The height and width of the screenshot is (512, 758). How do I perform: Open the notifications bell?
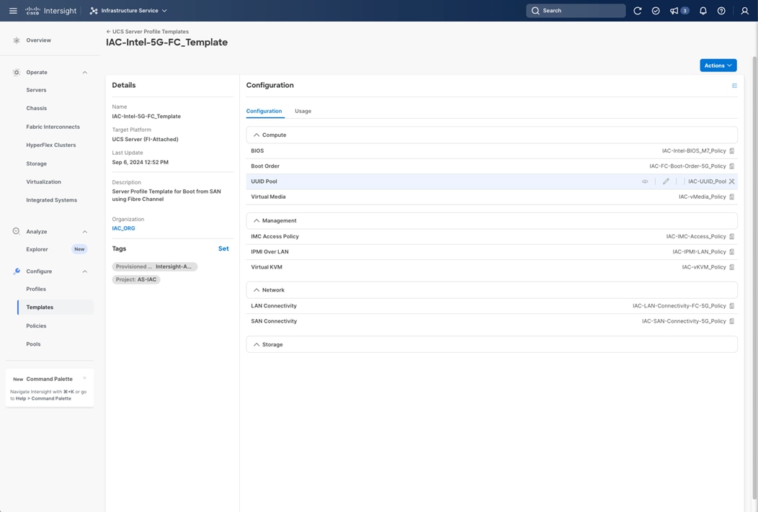click(x=703, y=11)
